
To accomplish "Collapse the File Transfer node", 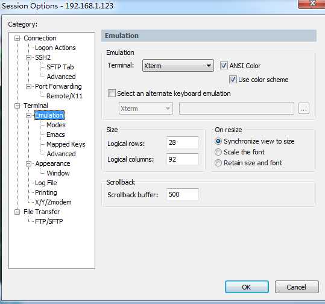I will point(17,212).
